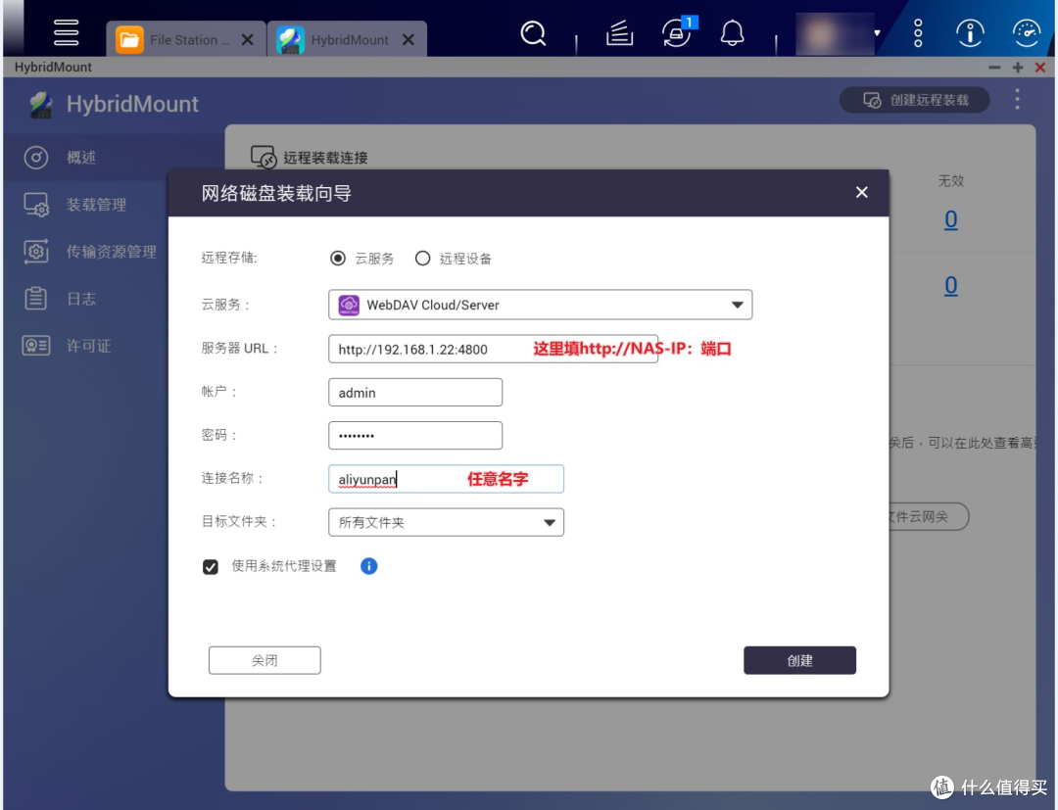
Task: Click the blue info icon beside proxy checkbox
Action: pos(368,565)
